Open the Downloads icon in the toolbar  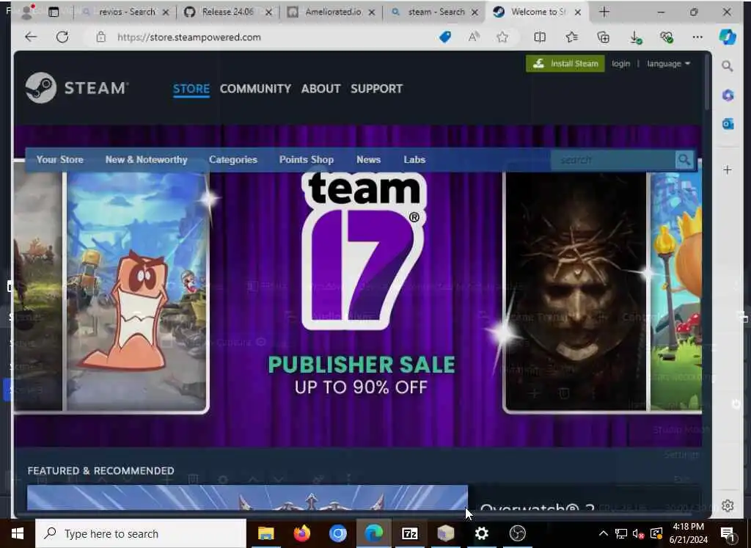point(636,37)
